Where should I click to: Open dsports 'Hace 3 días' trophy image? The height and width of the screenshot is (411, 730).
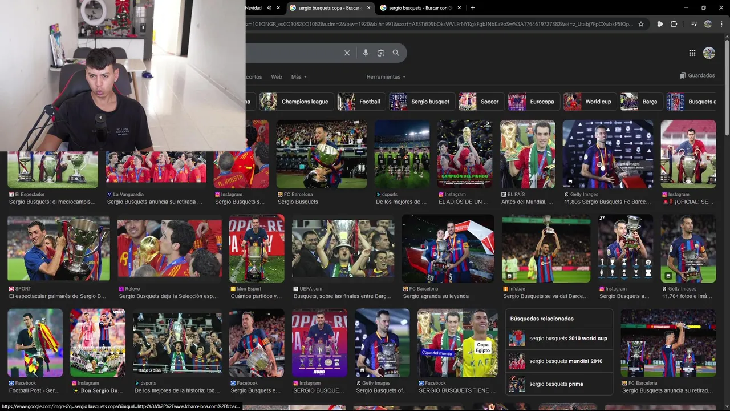click(177, 343)
